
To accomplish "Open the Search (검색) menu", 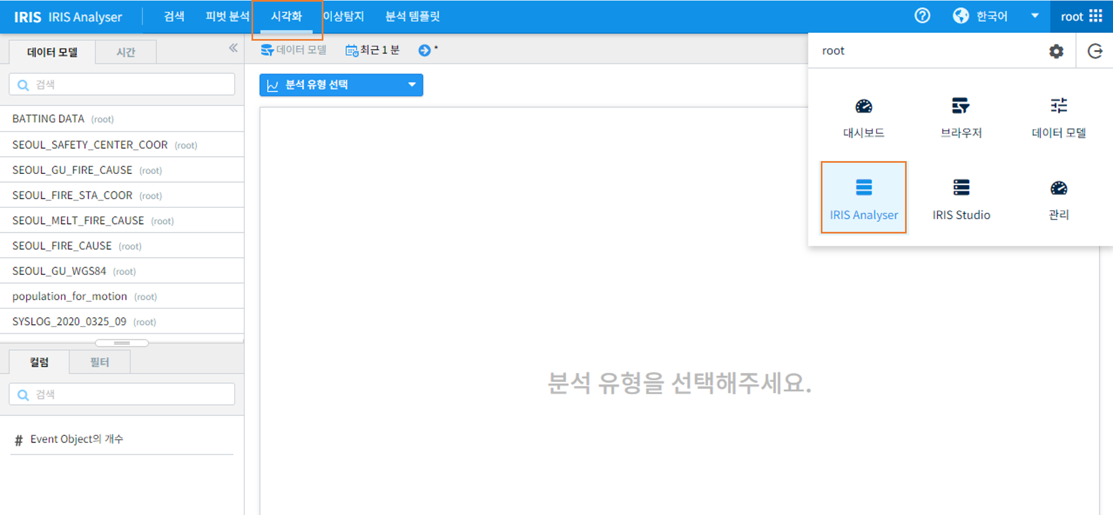I will (x=174, y=16).
